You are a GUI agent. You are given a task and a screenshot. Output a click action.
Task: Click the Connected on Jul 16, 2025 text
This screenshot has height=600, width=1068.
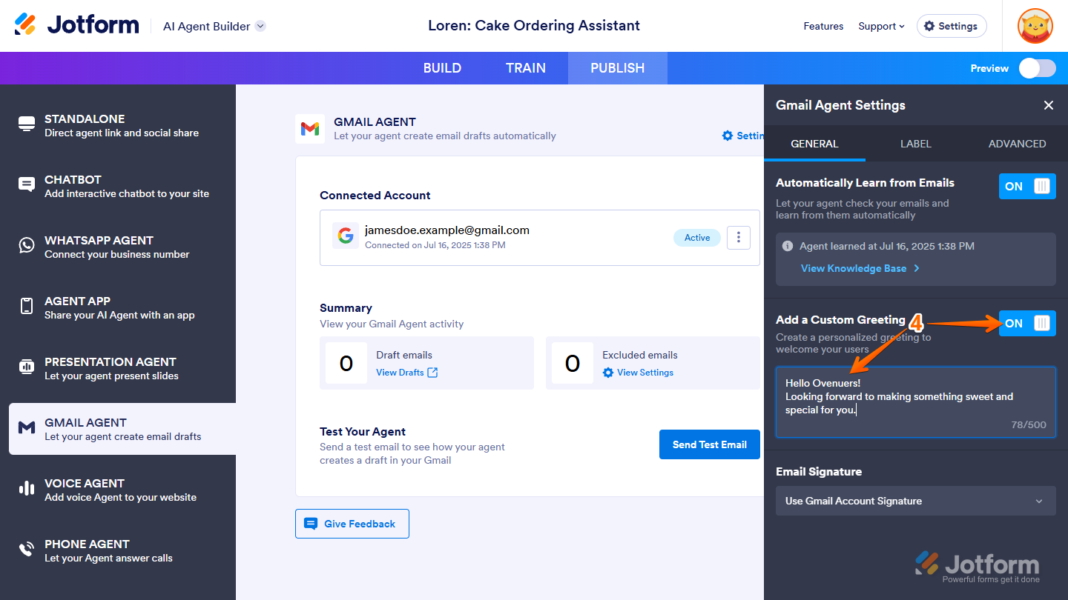(435, 245)
